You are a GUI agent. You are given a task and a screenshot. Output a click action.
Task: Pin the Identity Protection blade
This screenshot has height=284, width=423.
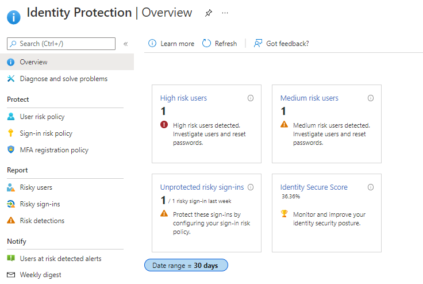click(209, 13)
